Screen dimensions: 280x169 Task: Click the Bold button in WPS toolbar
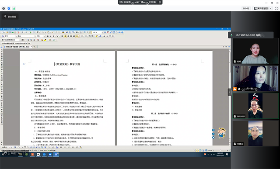tap(48, 36)
